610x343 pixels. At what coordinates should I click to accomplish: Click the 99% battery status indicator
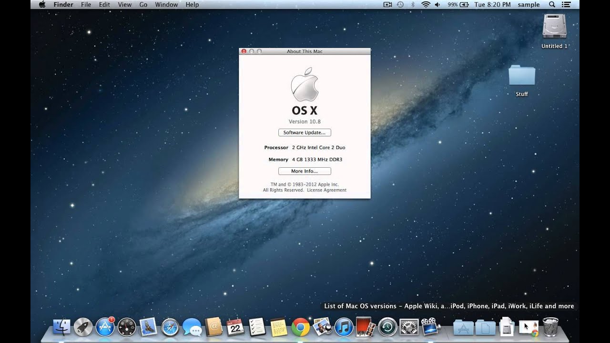pyautogui.click(x=458, y=4)
